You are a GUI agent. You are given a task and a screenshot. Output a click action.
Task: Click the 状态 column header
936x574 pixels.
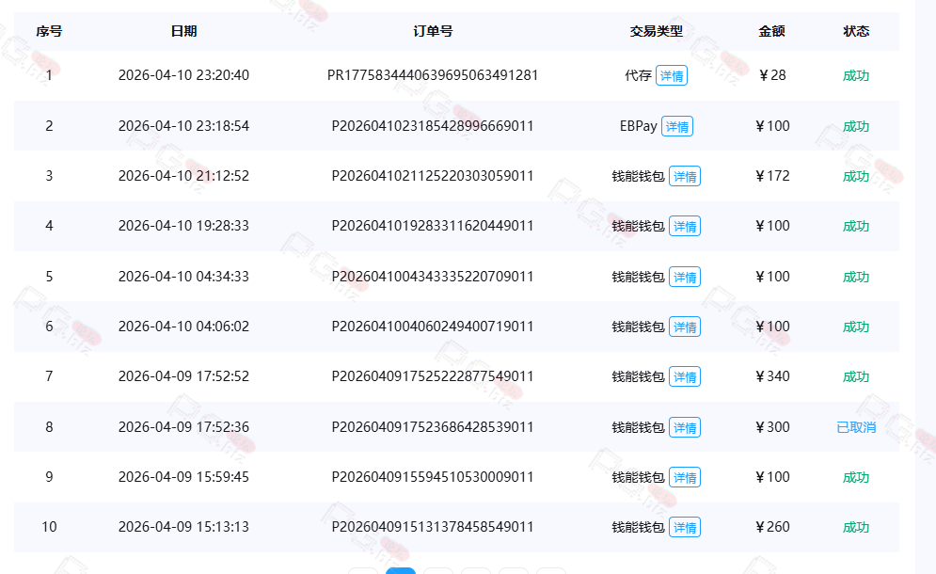coord(856,31)
